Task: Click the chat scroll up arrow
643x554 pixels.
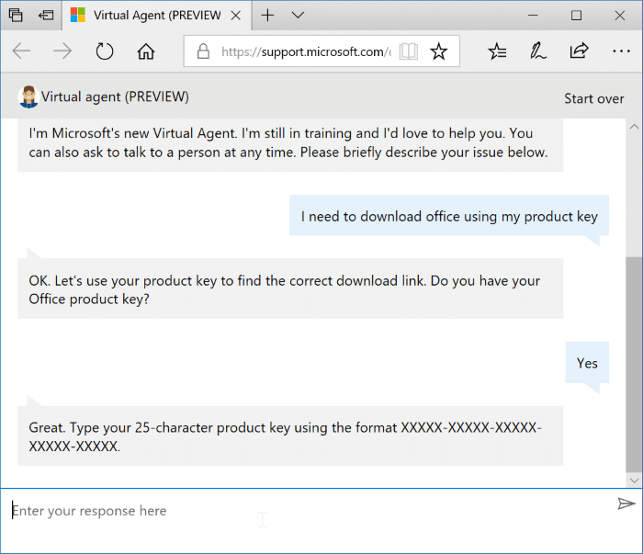Action: 634,126
